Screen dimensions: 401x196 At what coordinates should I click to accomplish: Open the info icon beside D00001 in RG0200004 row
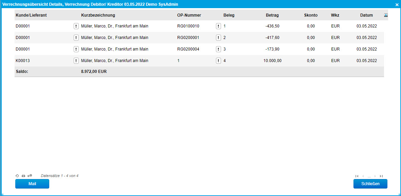click(x=76, y=49)
